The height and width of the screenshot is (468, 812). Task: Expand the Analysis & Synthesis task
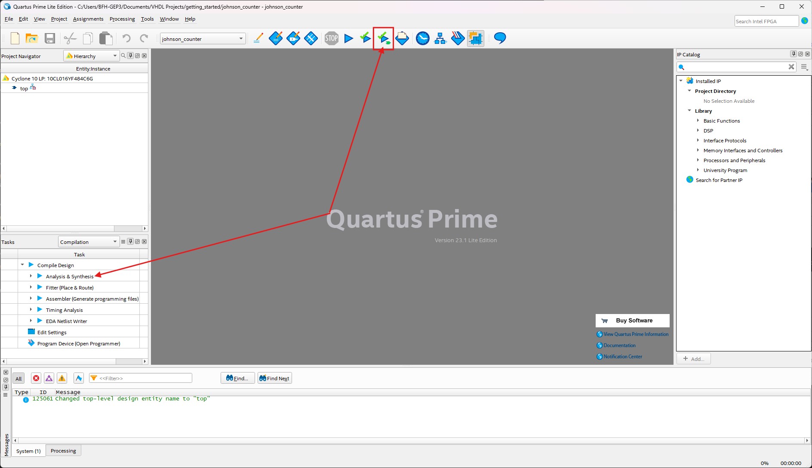(x=31, y=276)
